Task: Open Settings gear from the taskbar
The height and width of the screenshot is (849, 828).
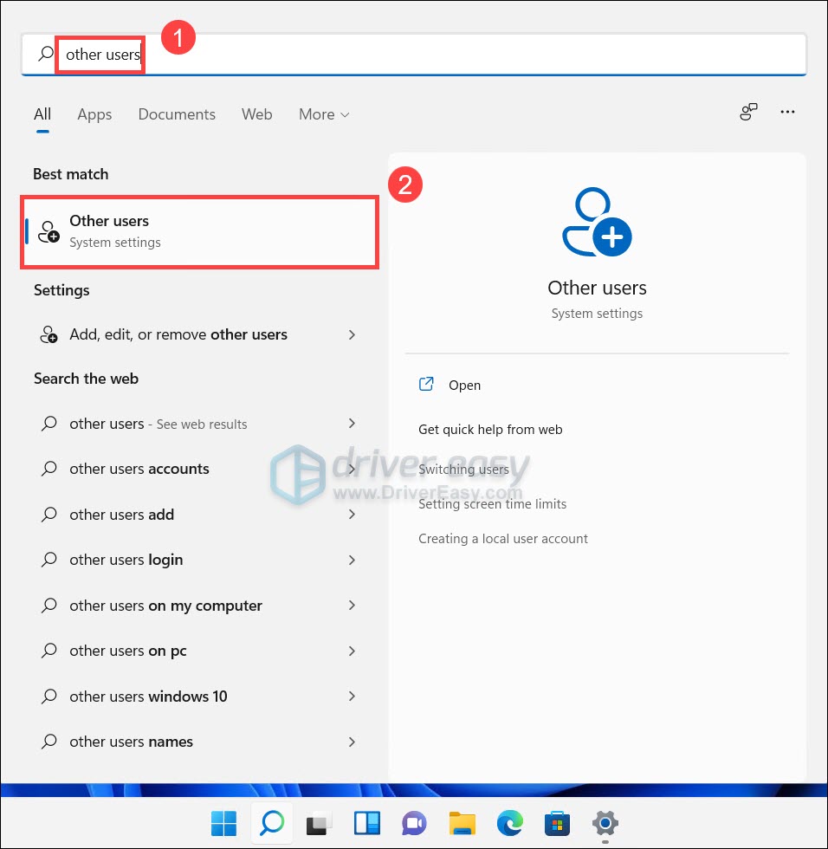Action: coord(605,824)
